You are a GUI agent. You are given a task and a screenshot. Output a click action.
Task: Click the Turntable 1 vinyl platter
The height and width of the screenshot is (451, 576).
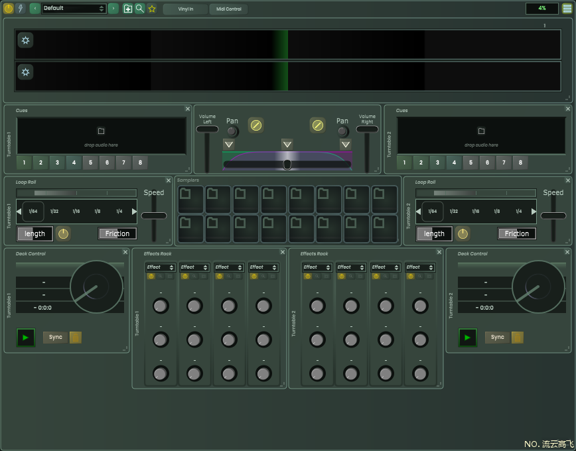(x=96, y=287)
